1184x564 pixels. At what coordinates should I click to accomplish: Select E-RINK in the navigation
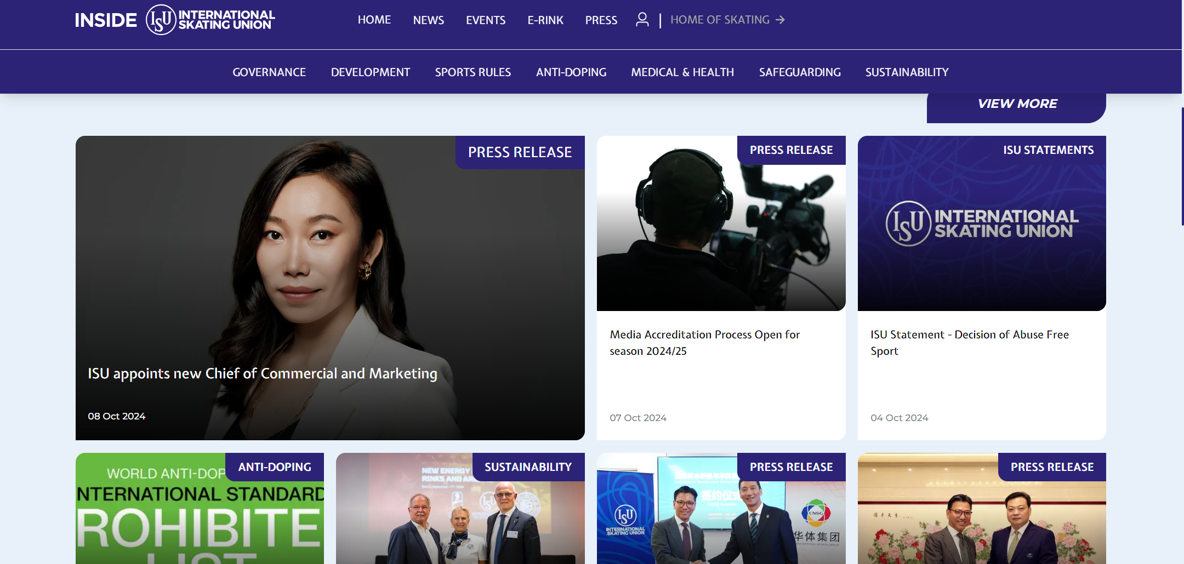coord(545,20)
